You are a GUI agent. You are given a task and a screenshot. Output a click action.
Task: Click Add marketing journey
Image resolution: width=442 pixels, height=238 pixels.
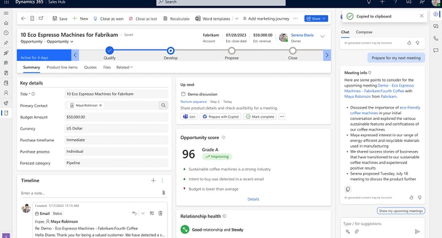tap(266, 18)
